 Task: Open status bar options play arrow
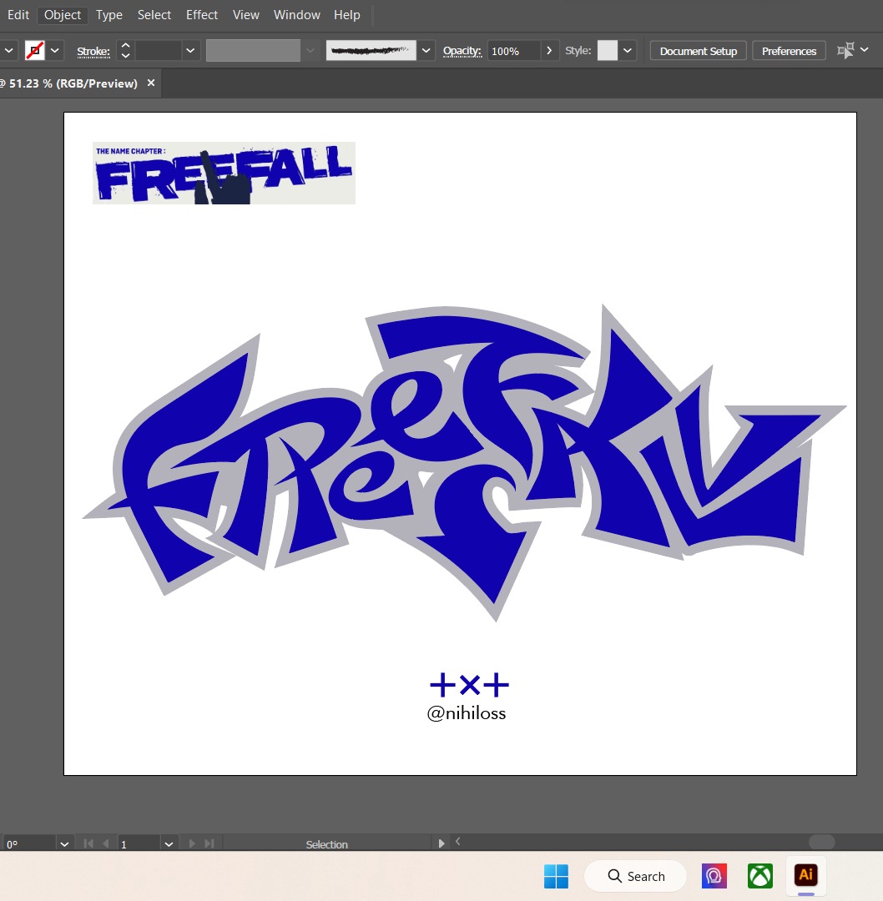(441, 843)
